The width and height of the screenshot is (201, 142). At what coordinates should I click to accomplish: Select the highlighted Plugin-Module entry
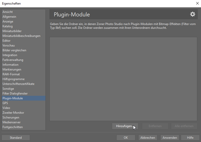pyautogui.click(x=23, y=98)
